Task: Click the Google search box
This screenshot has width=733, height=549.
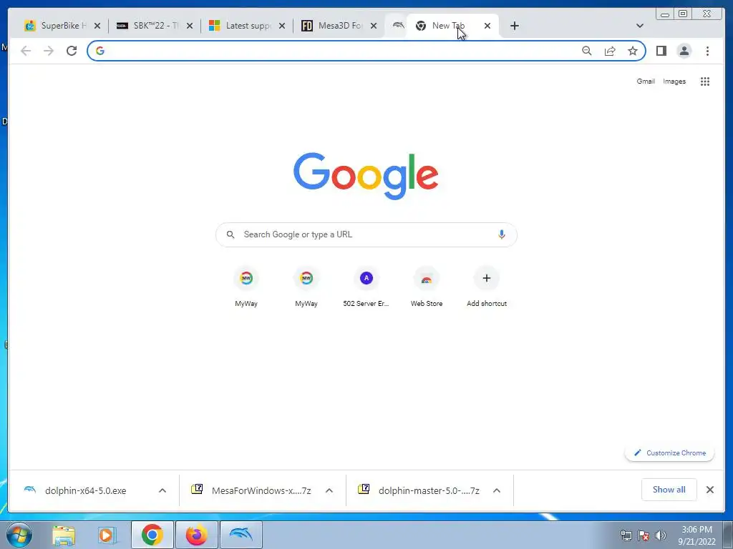Action: (x=366, y=234)
